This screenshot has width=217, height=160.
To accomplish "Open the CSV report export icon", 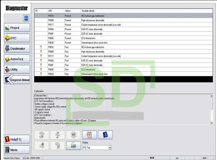I will pos(89,134).
